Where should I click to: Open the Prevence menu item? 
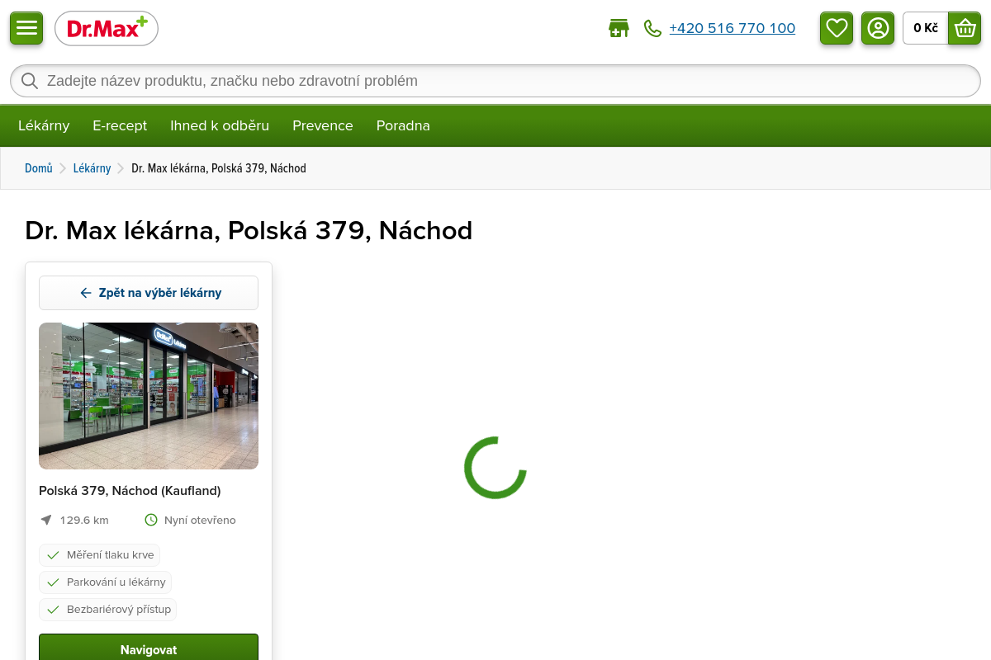tap(323, 125)
